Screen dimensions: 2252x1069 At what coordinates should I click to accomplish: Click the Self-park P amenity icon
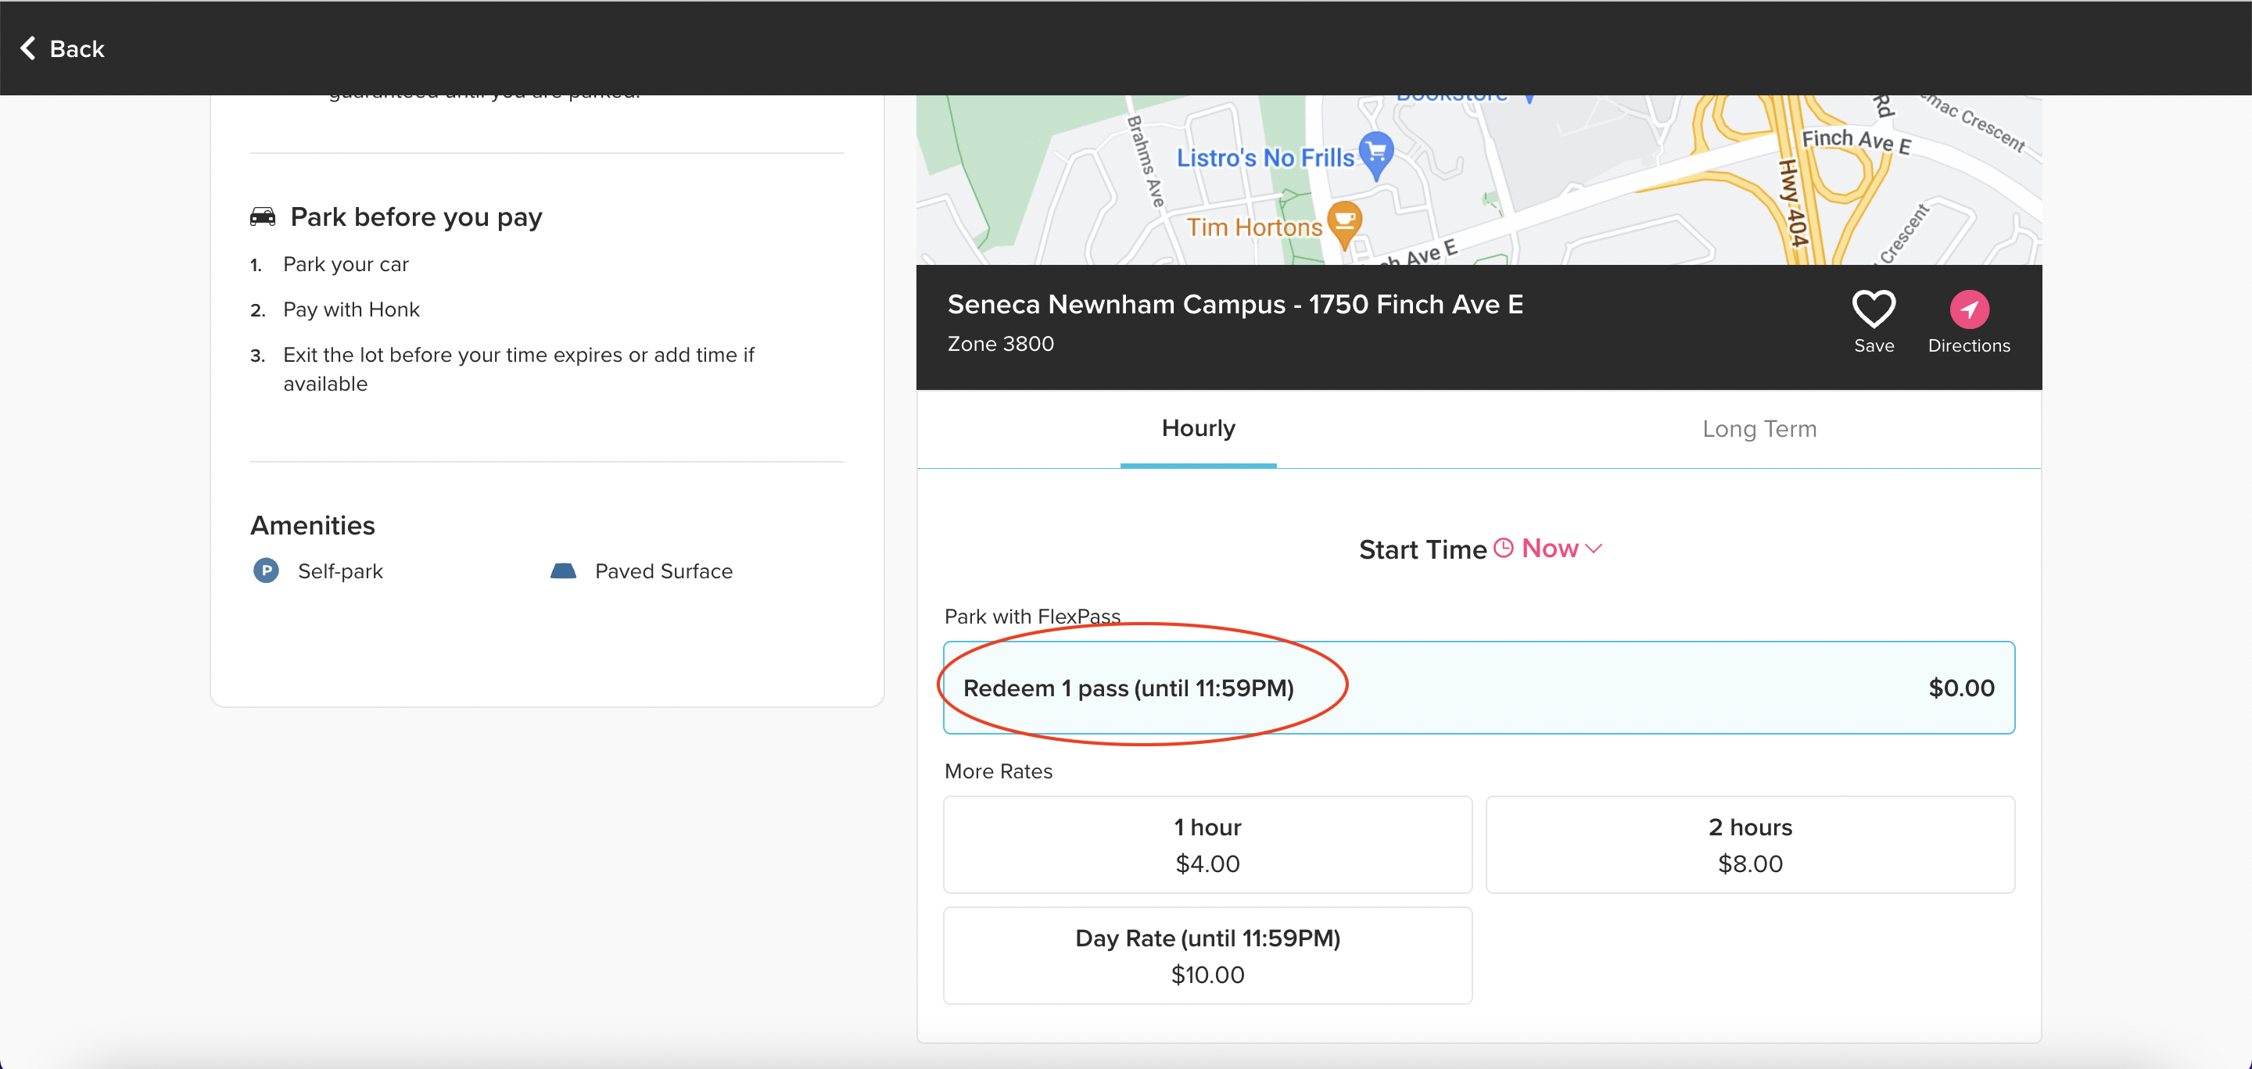(x=266, y=570)
